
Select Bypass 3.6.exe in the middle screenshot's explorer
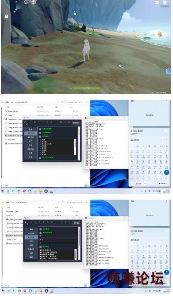coord(13,111)
